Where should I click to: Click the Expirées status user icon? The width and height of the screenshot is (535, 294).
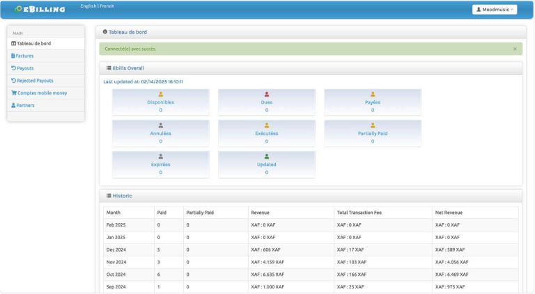pos(161,156)
